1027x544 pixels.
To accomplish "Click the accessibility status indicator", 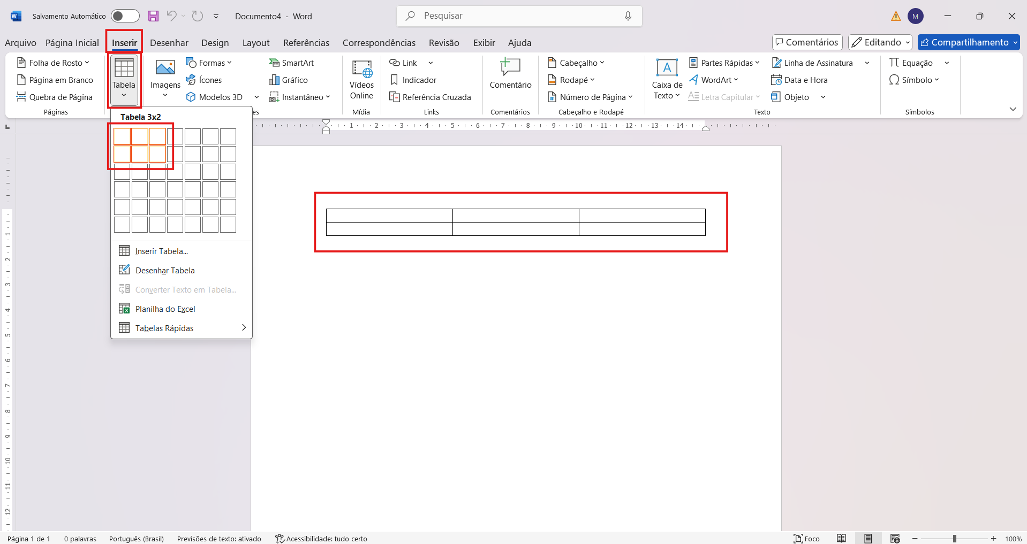I will point(321,539).
